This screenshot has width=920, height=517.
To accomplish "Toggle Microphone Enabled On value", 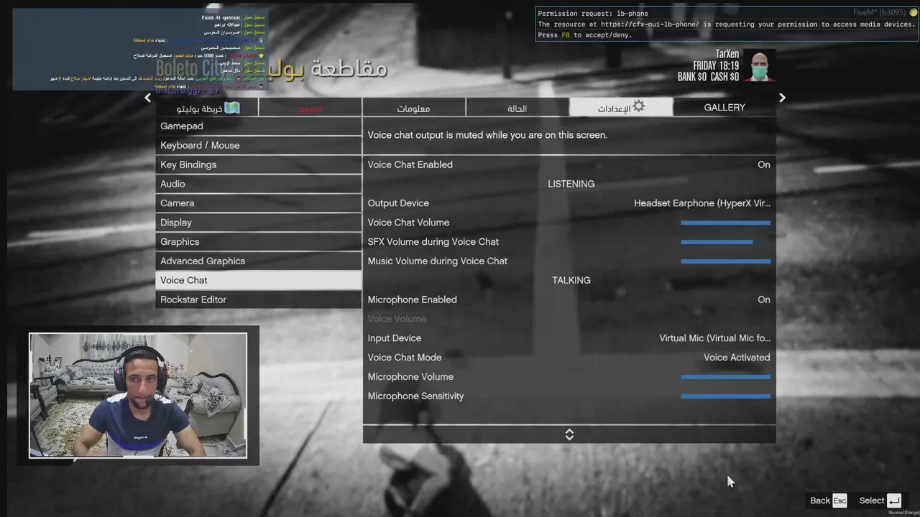I will [763, 299].
